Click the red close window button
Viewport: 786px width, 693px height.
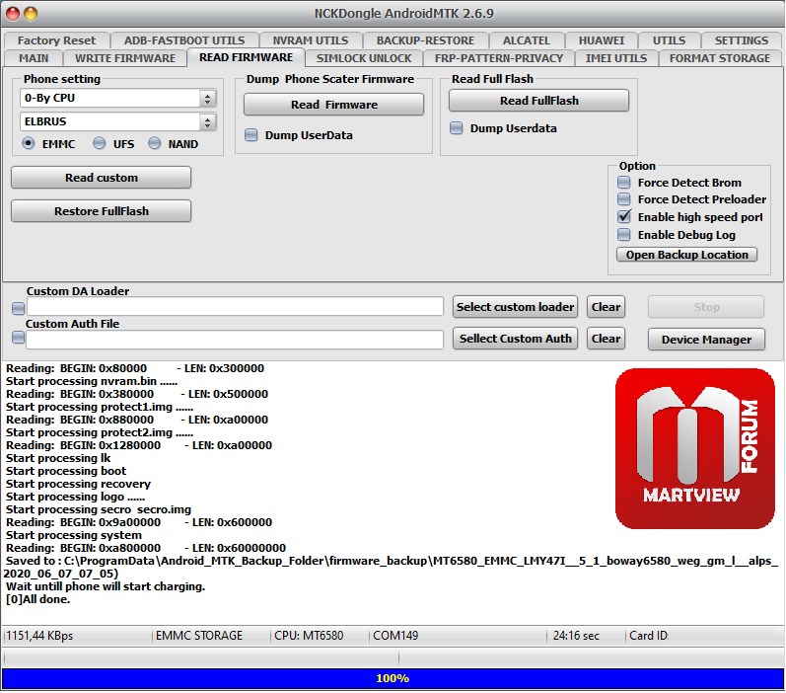pos(13,14)
